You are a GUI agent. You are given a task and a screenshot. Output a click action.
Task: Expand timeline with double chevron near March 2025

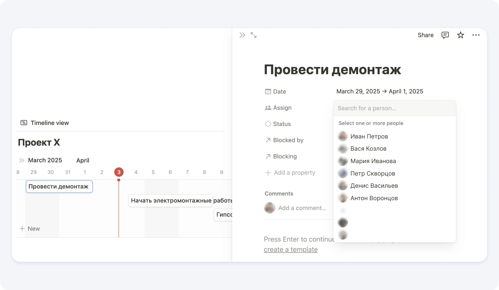coord(22,160)
